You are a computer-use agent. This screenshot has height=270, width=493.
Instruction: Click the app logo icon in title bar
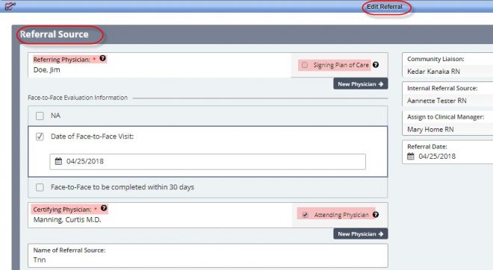[10, 6]
